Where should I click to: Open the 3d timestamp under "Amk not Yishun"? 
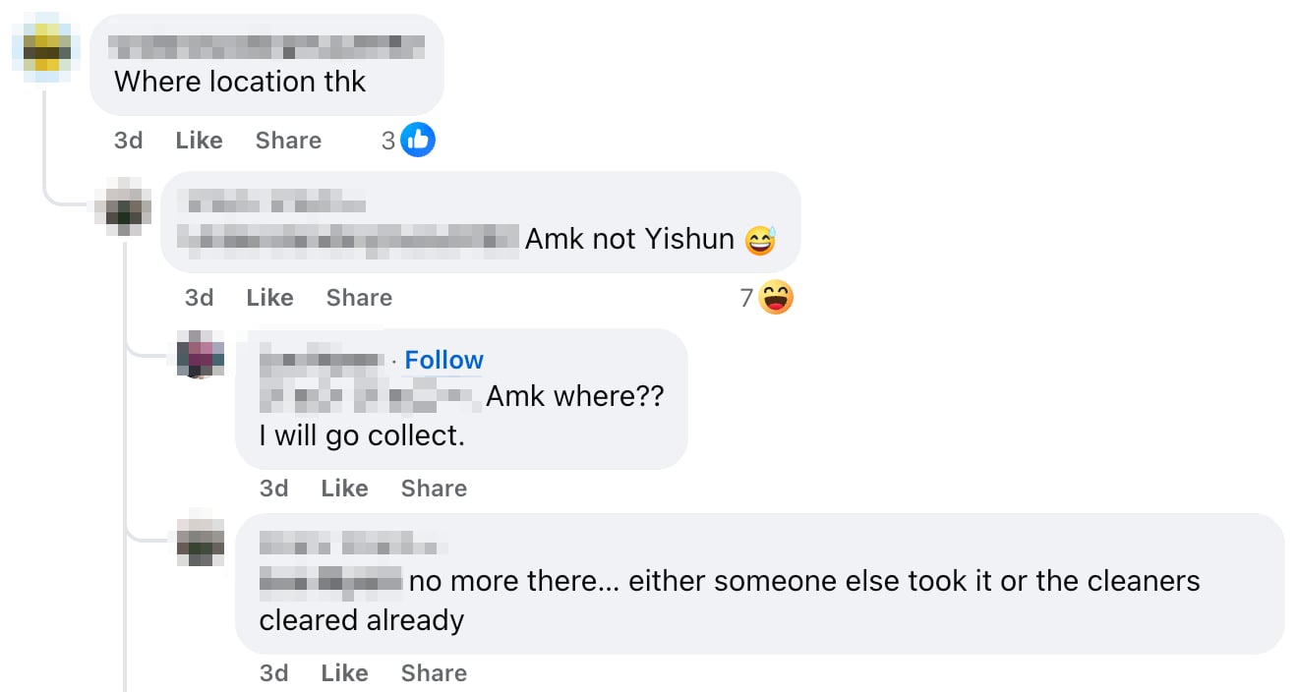tap(200, 298)
